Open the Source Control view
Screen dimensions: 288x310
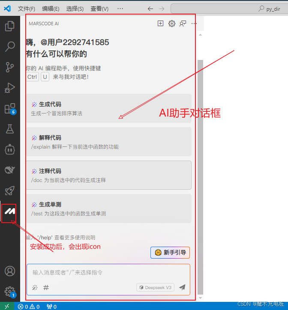[x=10, y=67]
